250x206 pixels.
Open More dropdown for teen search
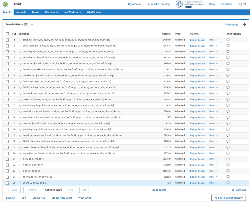coord(214,123)
